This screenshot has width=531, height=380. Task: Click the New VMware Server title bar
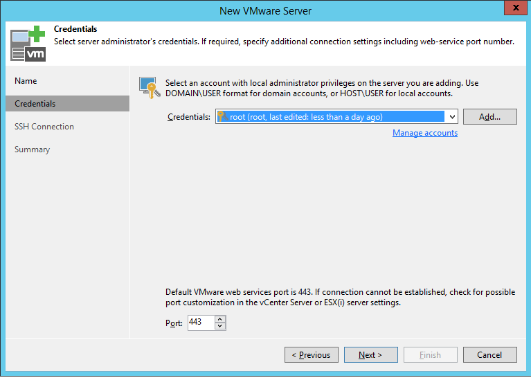[265, 11]
